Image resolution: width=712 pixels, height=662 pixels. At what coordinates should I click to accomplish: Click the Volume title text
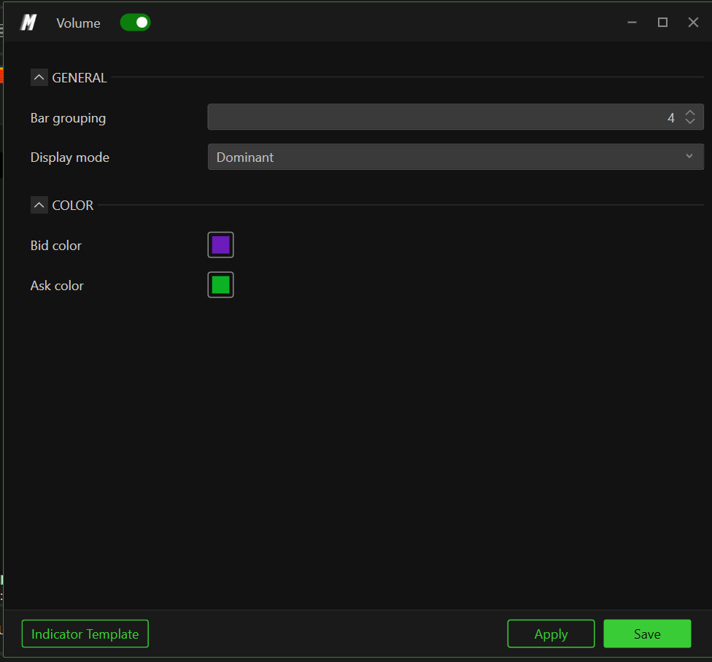[78, 23]
